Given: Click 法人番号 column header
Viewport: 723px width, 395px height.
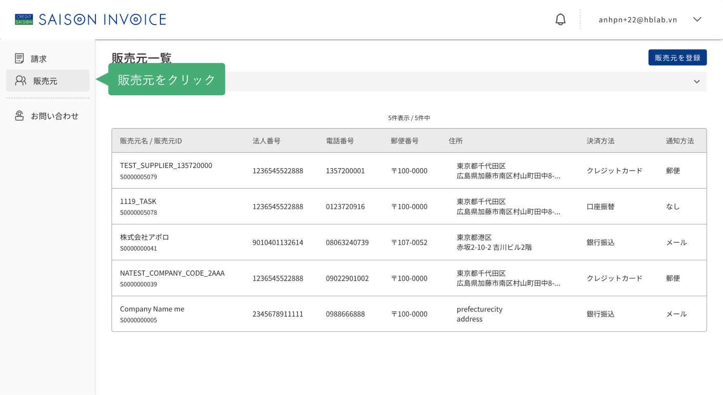Looking at the screenshot, I should click(266, 141).
